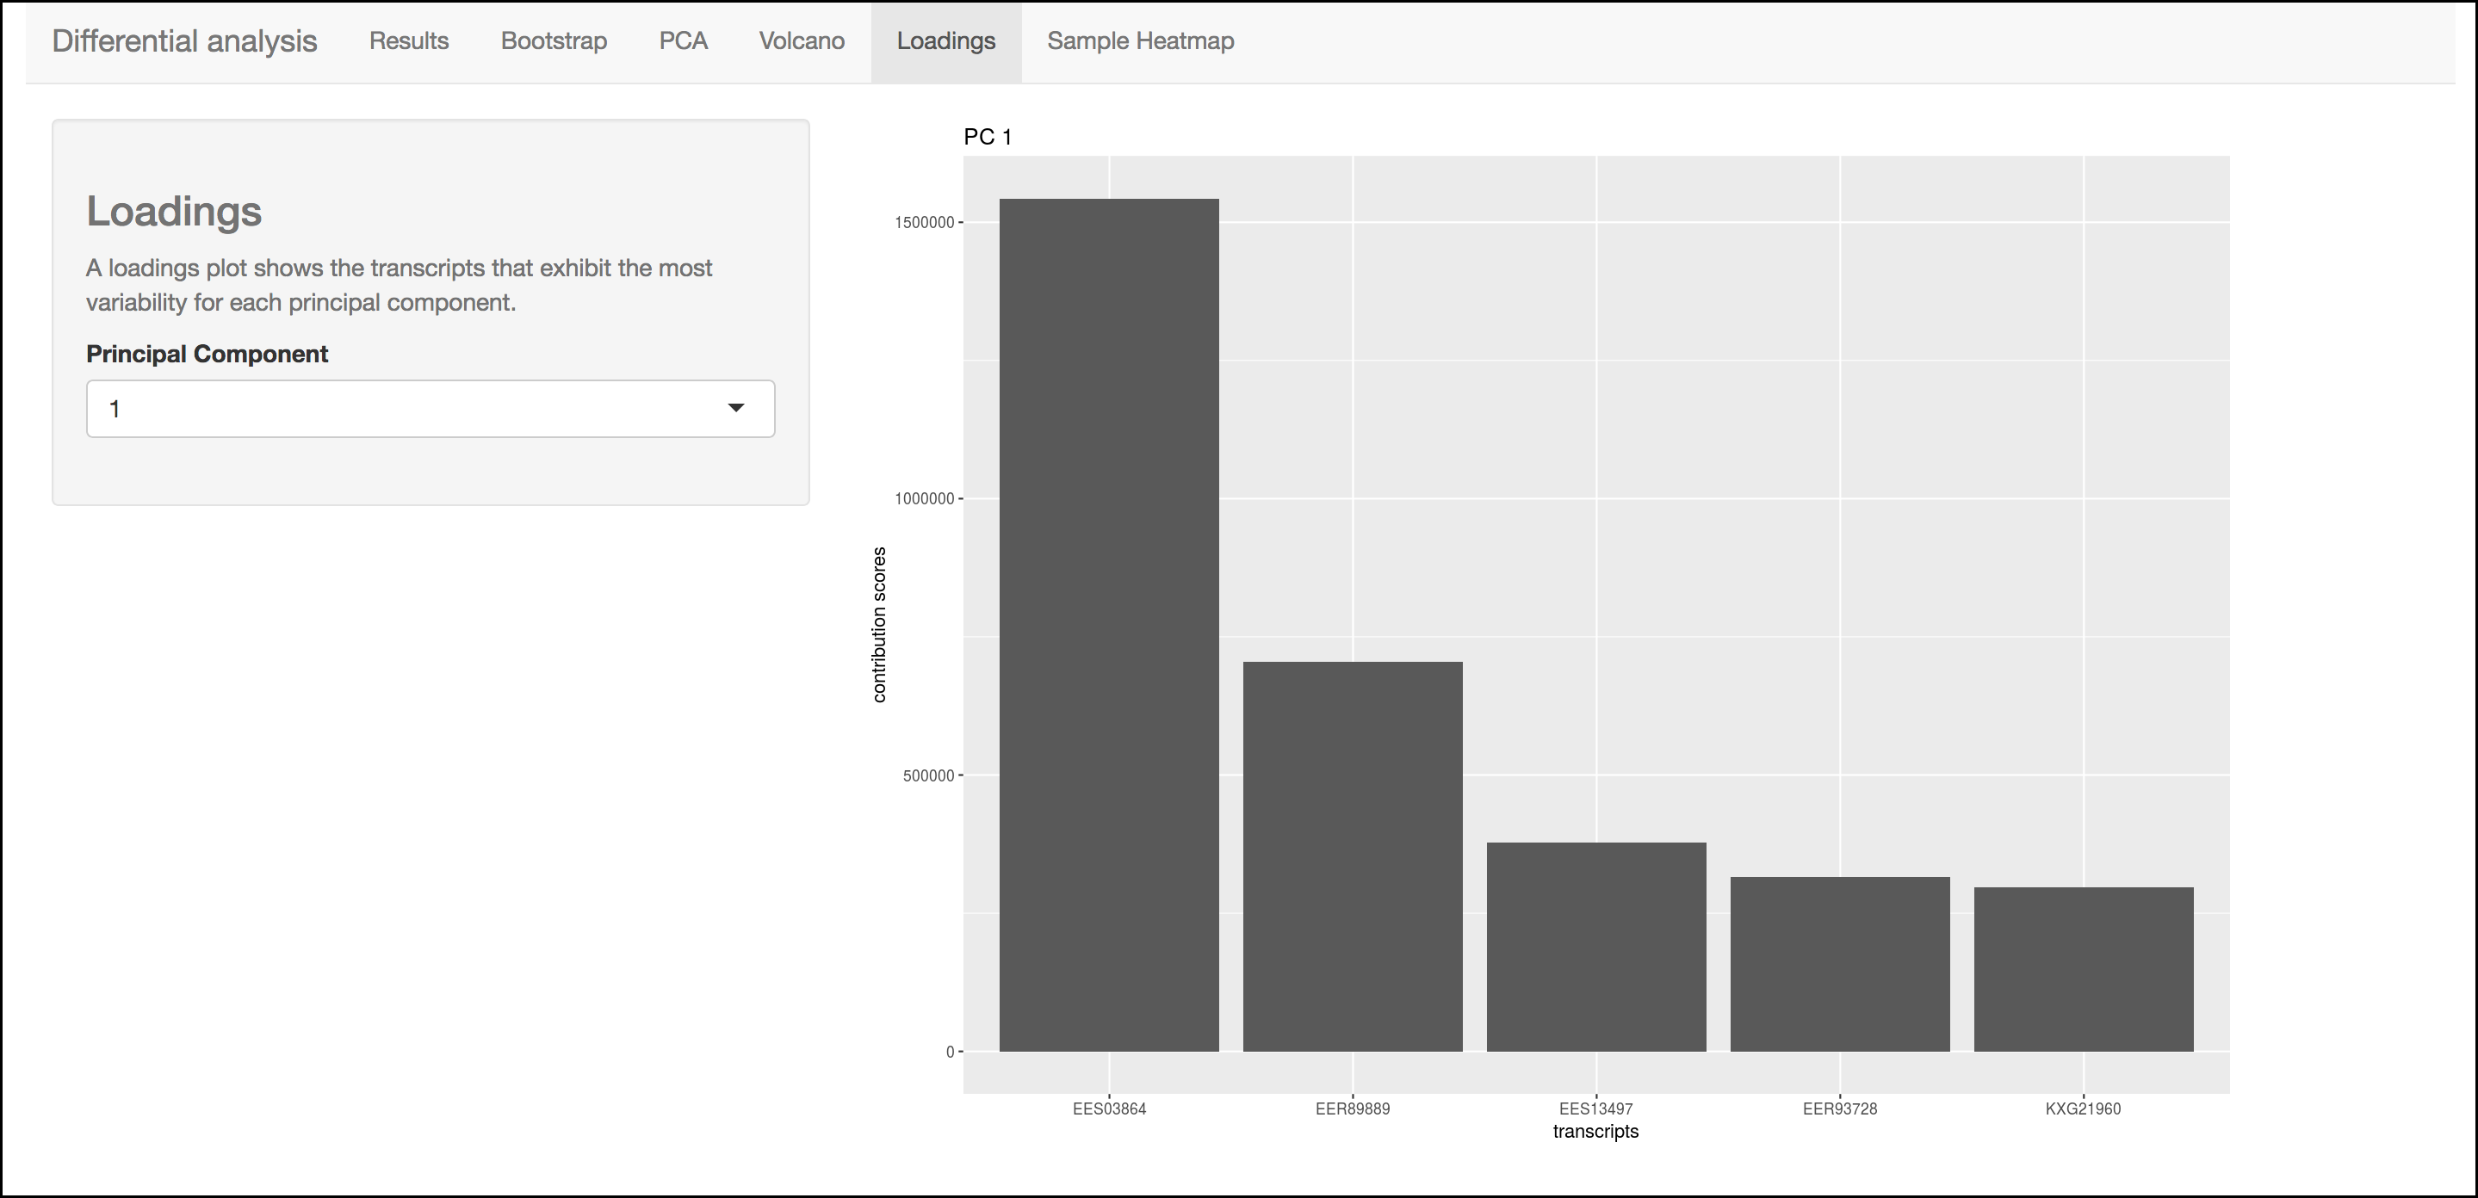The image size is (2478, 1198).
Task: Click the EER89889 bar in chart
Action: pyautogui.click(x=1353, y=856)
